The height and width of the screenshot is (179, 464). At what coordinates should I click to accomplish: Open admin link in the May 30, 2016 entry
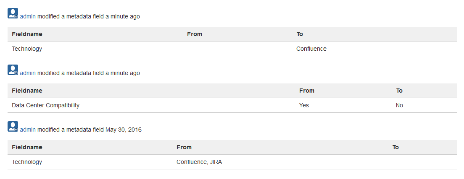28,130
